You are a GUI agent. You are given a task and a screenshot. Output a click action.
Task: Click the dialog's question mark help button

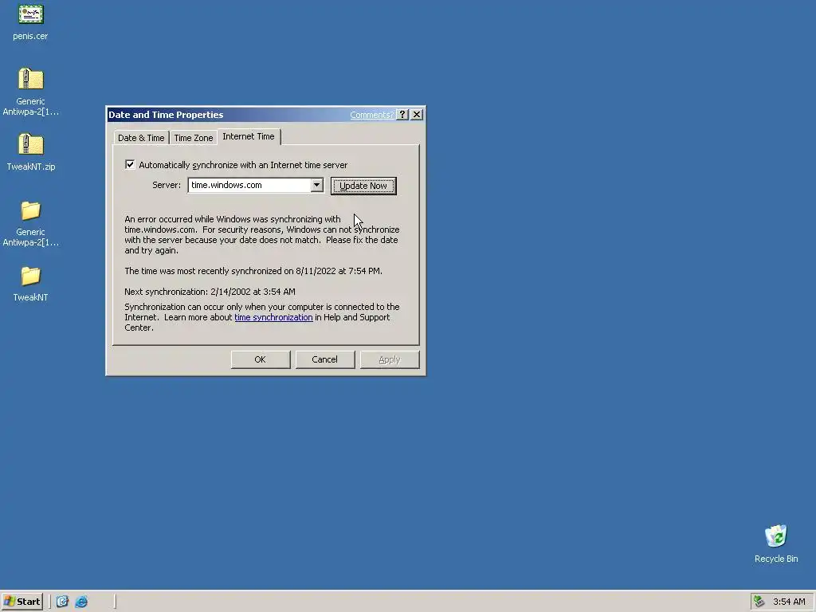pos(402,115)
